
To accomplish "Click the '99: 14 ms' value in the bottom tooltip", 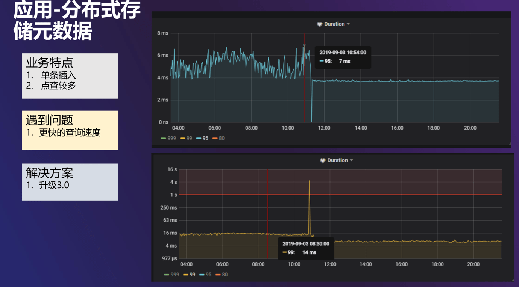I will point(299,252).
